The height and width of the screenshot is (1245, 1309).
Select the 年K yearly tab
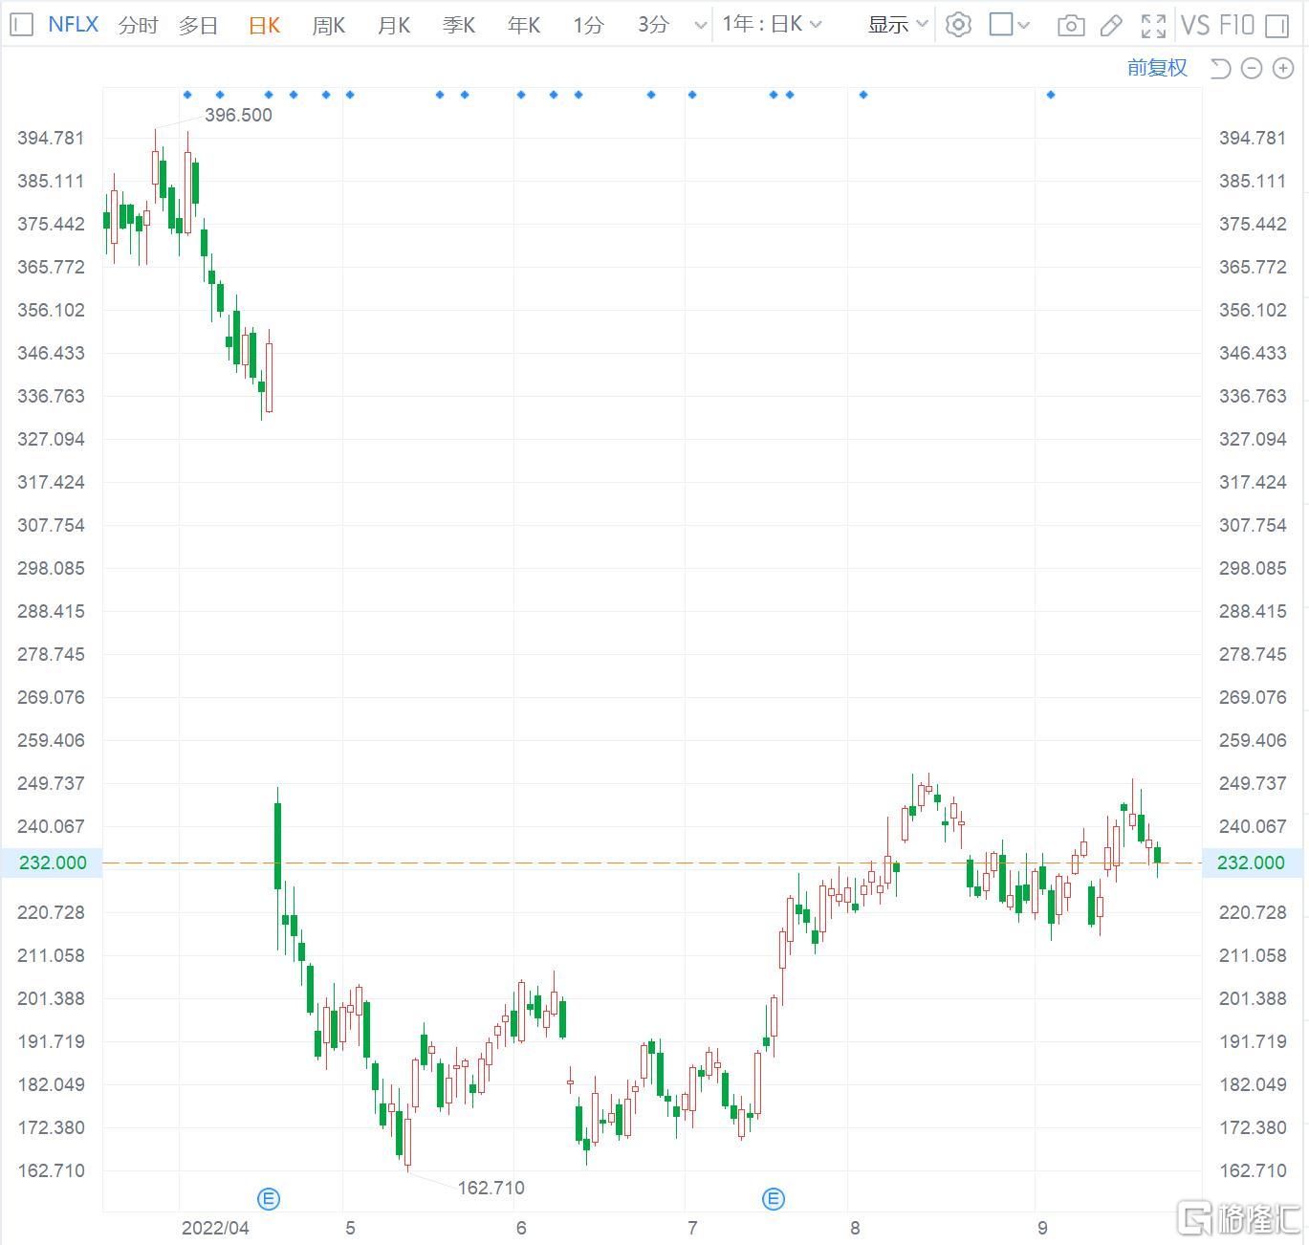(x=523, y=25)
